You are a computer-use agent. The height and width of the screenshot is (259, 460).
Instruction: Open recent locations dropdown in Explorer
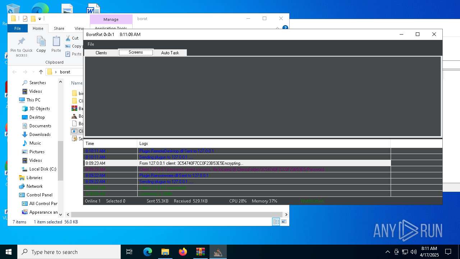click(33, 72)
